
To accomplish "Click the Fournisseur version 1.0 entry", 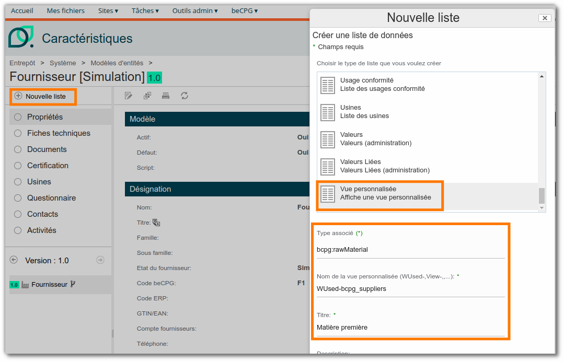I will [x=60, y=285].
